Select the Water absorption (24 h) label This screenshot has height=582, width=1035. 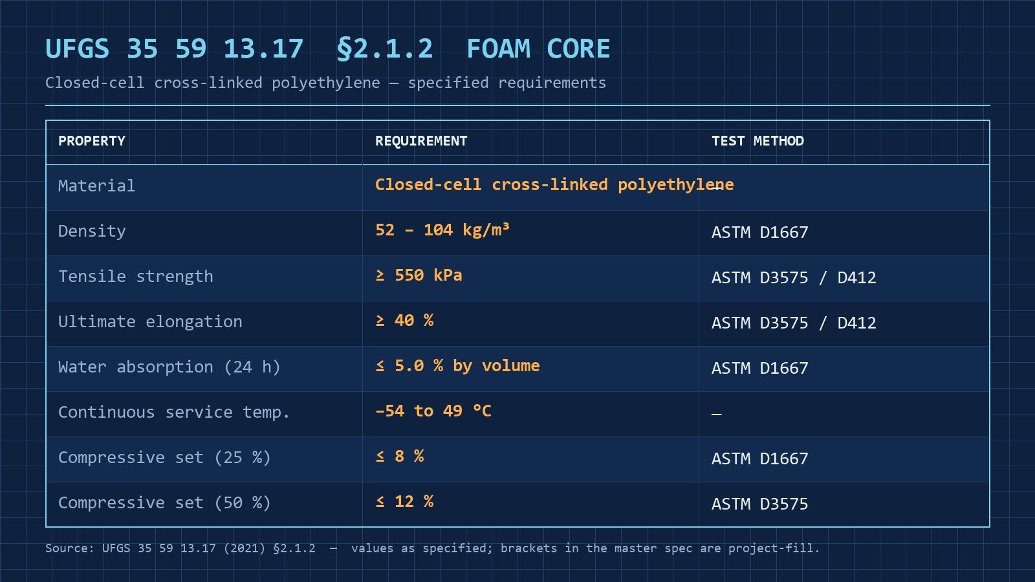click(x=169, y=367)
